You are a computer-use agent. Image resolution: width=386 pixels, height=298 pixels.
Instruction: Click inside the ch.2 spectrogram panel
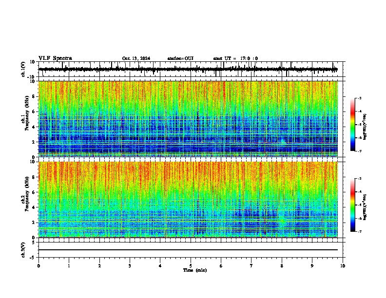coord(188,200)
